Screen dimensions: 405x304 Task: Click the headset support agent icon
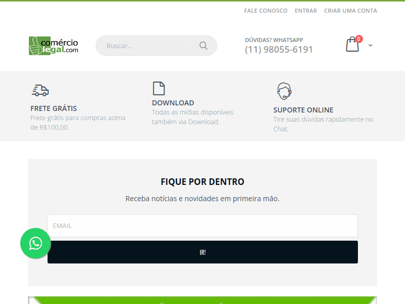coord(284,91)
